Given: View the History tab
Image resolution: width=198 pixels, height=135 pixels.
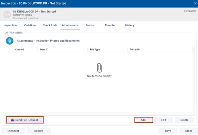Looking at the screenshot, I should point(130,25).
